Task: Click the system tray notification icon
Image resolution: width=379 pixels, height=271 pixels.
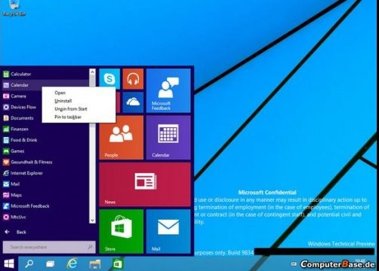Action: pos(294,263)
